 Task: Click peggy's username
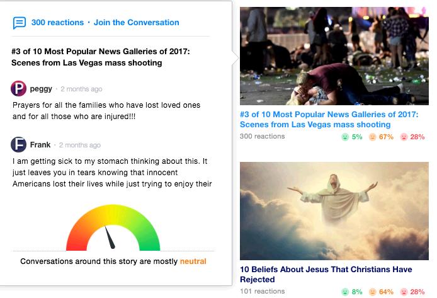tap(41, 89)
